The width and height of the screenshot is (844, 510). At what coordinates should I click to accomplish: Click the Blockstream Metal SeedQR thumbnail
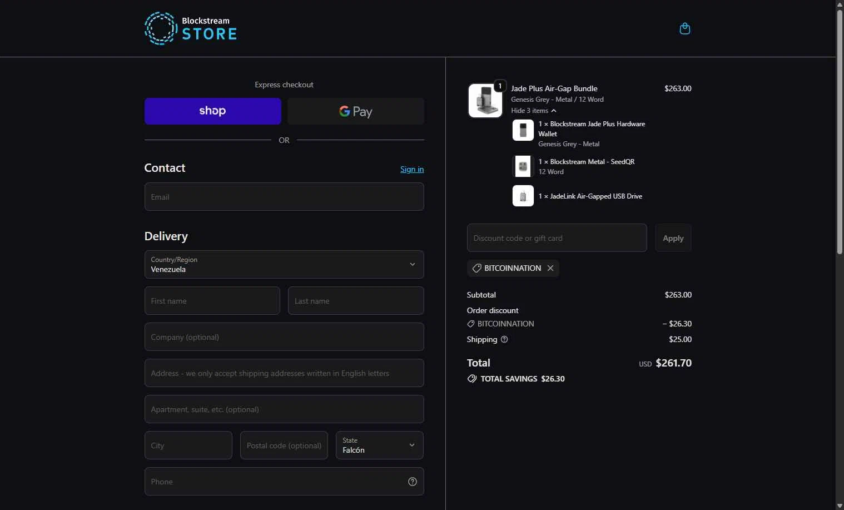(x=523, y=166)
